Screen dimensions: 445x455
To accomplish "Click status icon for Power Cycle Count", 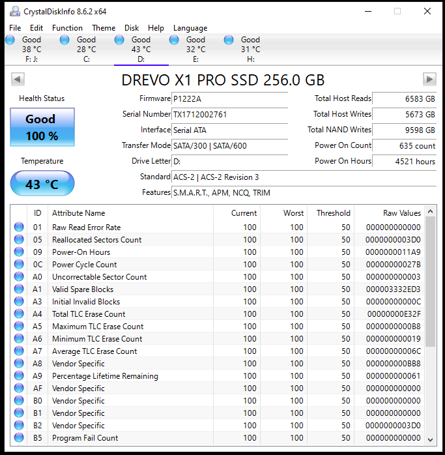I will point(19,264).
